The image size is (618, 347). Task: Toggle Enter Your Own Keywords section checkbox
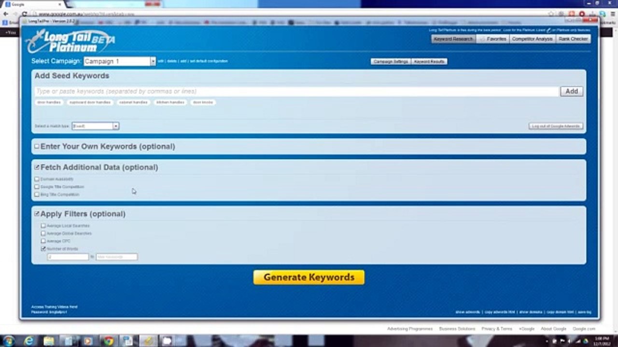coord(37,147)
